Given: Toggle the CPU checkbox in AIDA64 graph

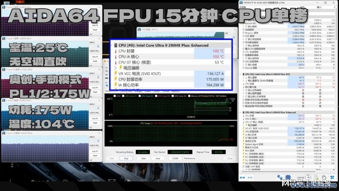Looking at the screenshot, I should (x=114, y=96).
